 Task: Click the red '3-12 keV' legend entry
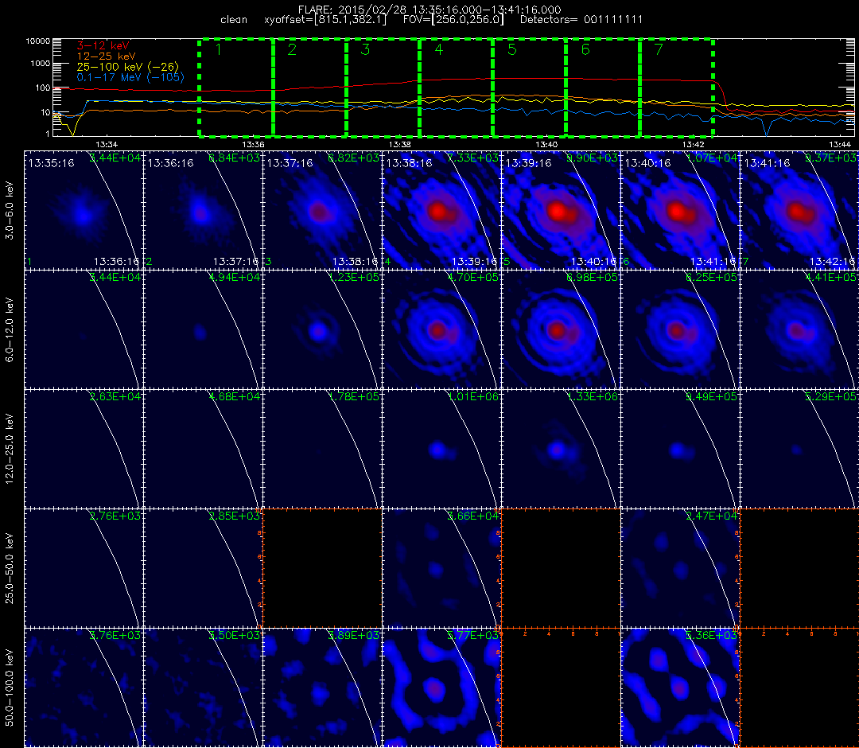103,45
